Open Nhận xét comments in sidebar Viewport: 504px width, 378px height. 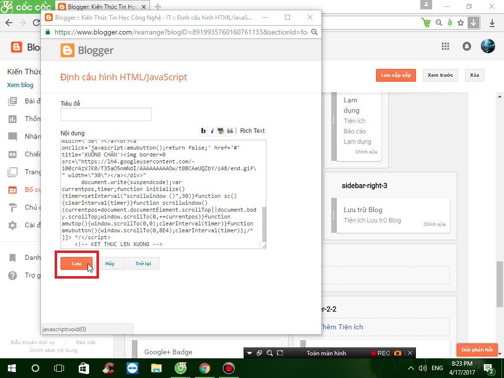[24, 137]
